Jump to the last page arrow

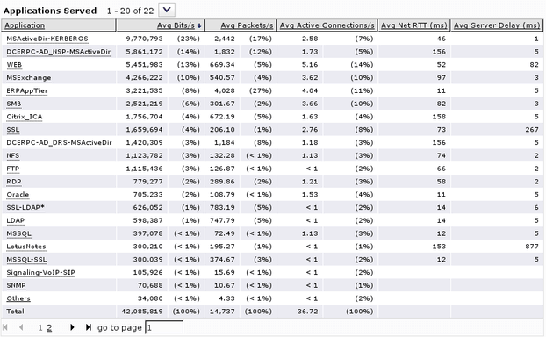89,327
